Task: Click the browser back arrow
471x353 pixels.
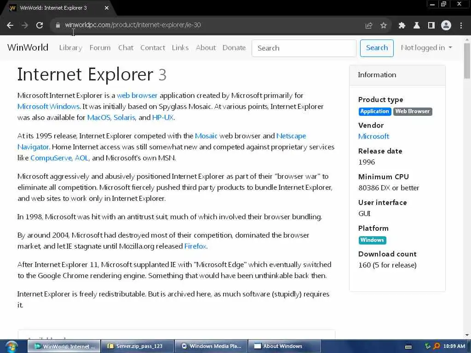Action: coord(10,25)
